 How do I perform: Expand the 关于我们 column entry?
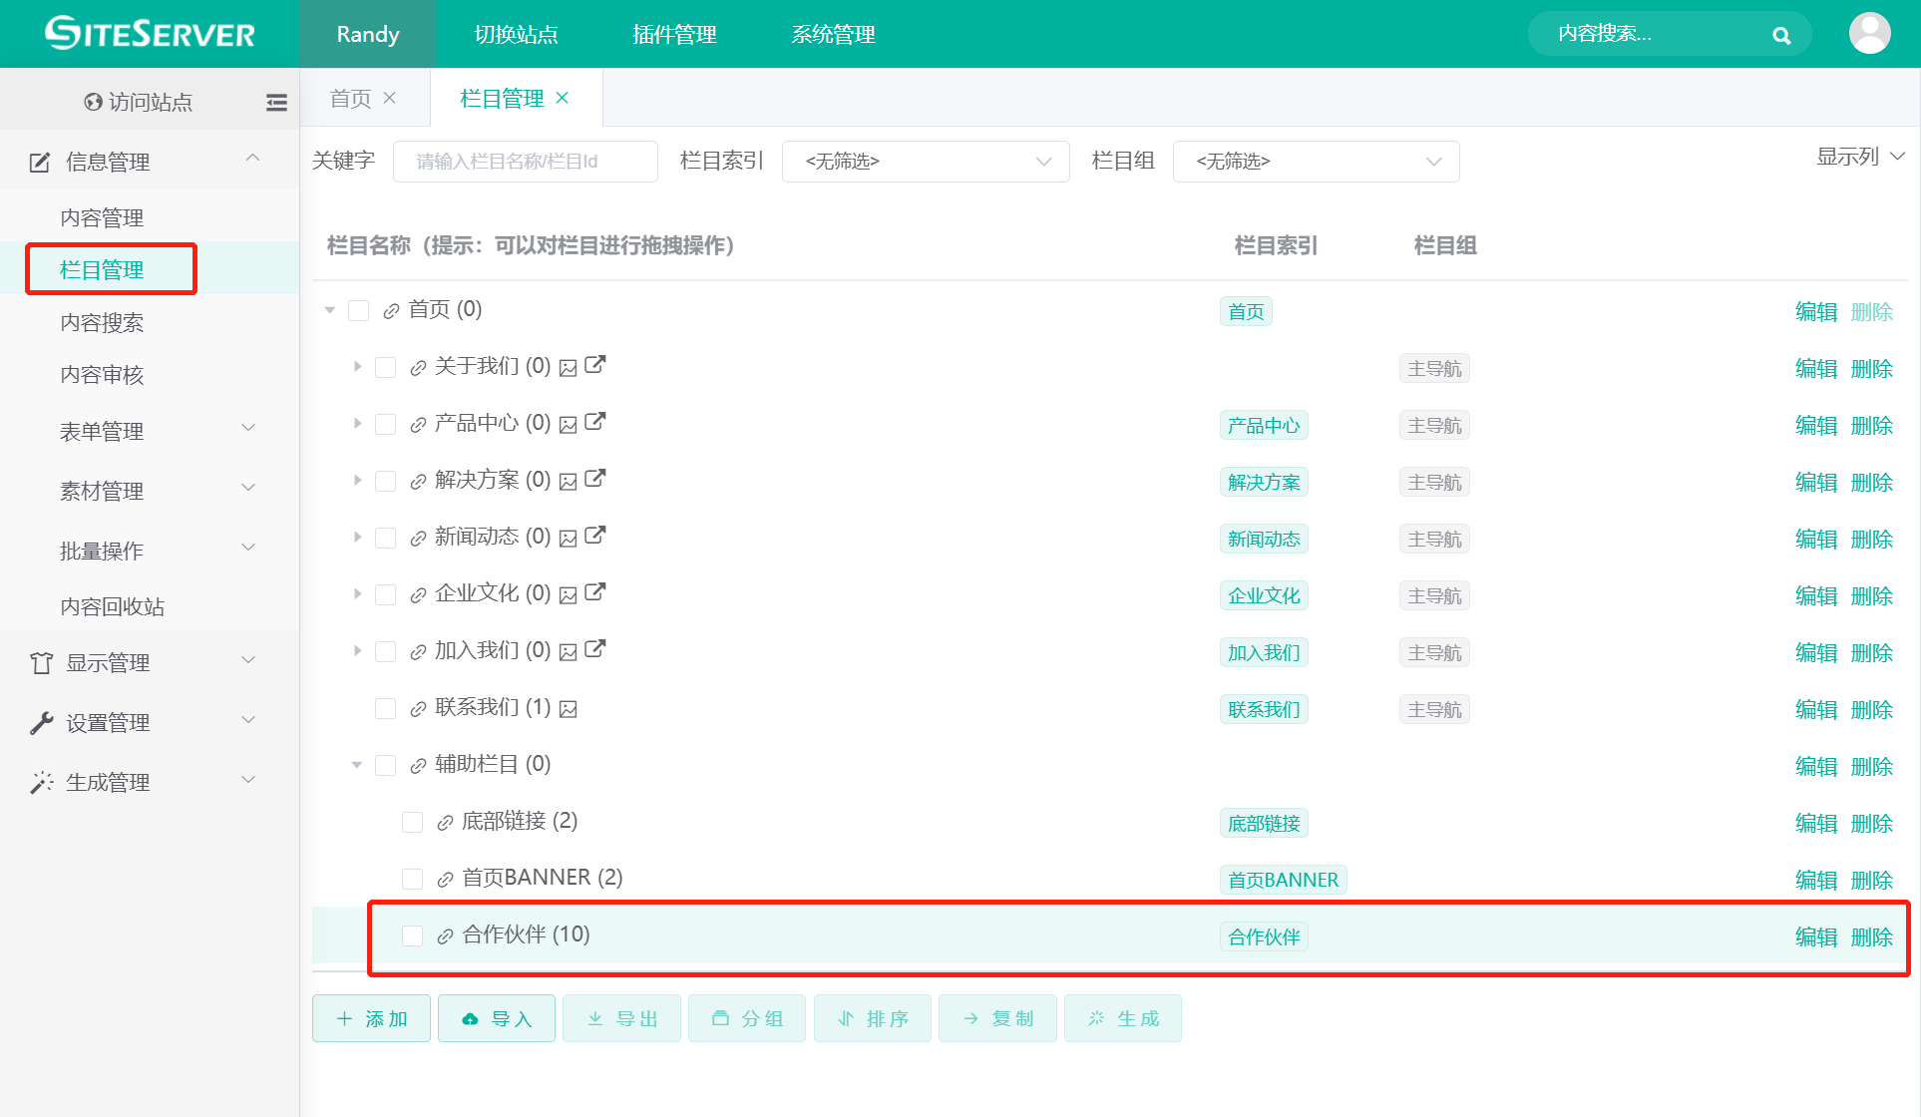[357, 366]
